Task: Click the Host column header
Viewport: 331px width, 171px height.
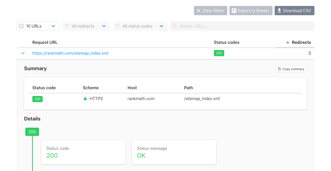Action: tap(132, 88)
